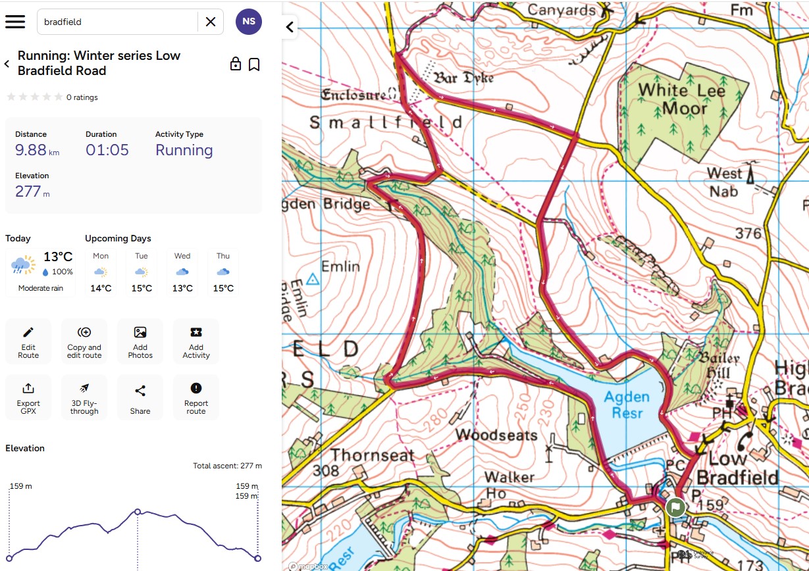The image size is (809, 571).
Task: Select the peak marker on elevation chart
Action: pyautogui.click(x=138, y=511)
